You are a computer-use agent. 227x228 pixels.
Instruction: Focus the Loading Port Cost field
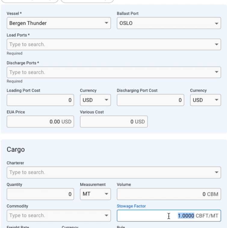click(x=40, y=100)
